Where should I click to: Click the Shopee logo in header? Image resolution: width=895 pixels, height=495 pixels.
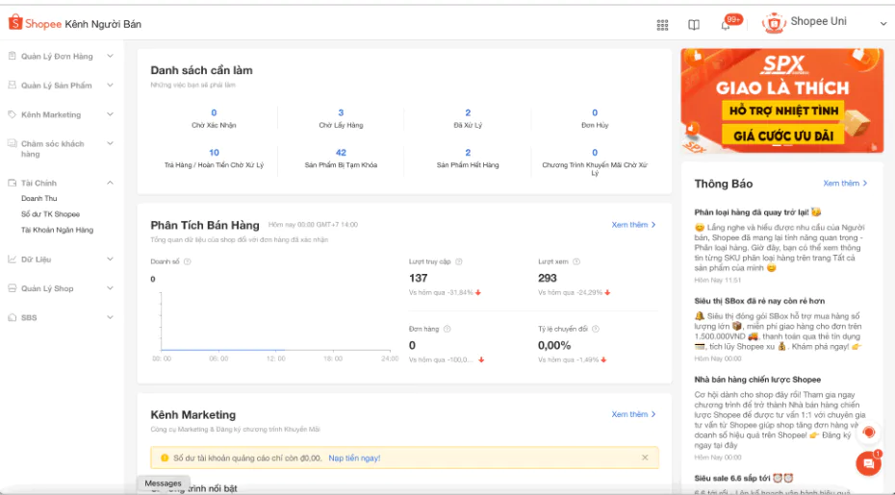pos(35,23)
